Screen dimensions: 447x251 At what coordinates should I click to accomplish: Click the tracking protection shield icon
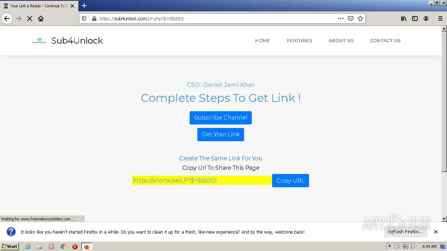tap(84, 18)
